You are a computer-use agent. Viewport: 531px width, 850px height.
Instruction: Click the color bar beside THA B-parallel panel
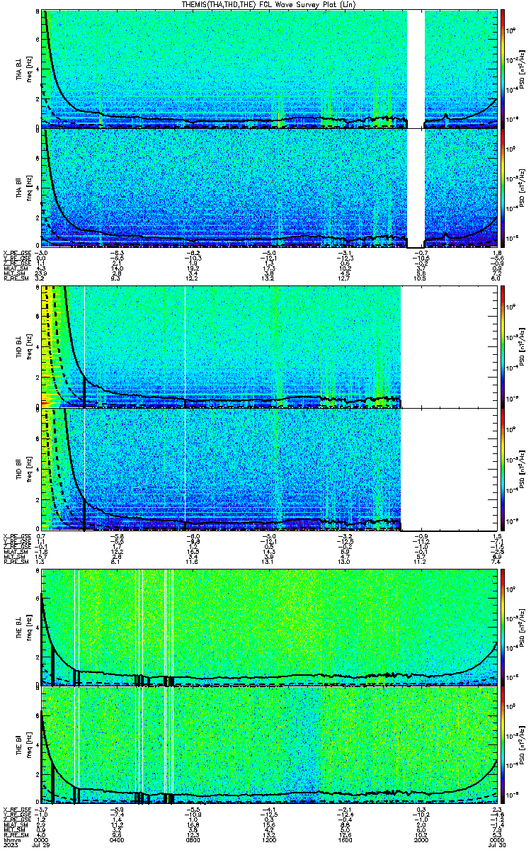[x=503, y=188]
